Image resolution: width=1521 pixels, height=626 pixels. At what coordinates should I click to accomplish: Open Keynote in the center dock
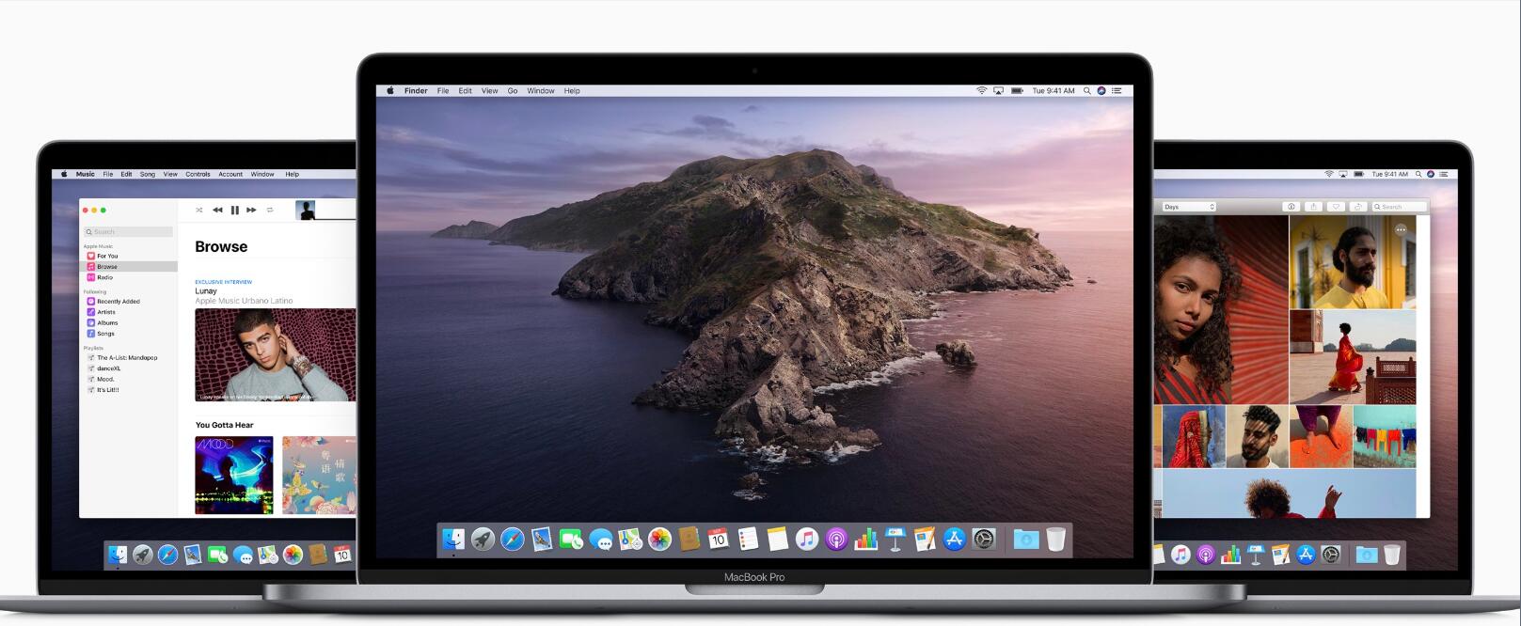click(895, 540)
